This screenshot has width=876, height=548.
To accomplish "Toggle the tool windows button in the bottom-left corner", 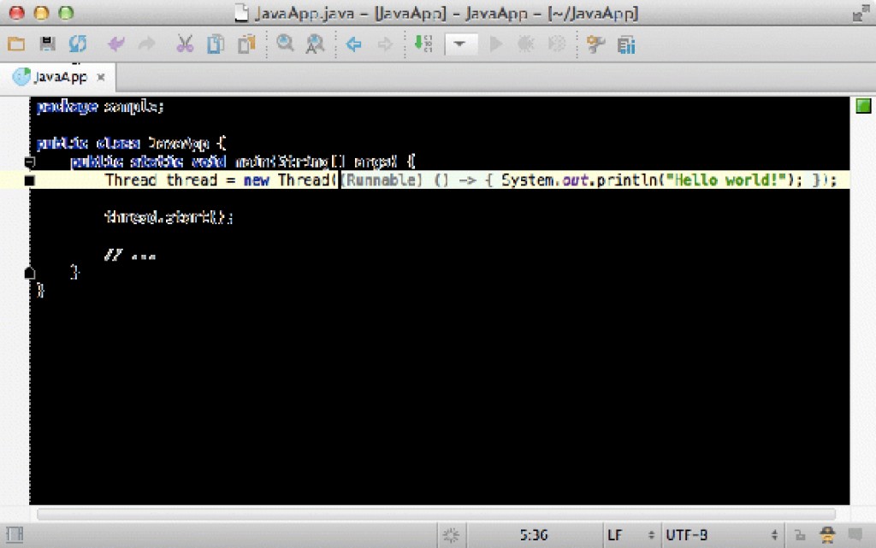I will 15,536.
